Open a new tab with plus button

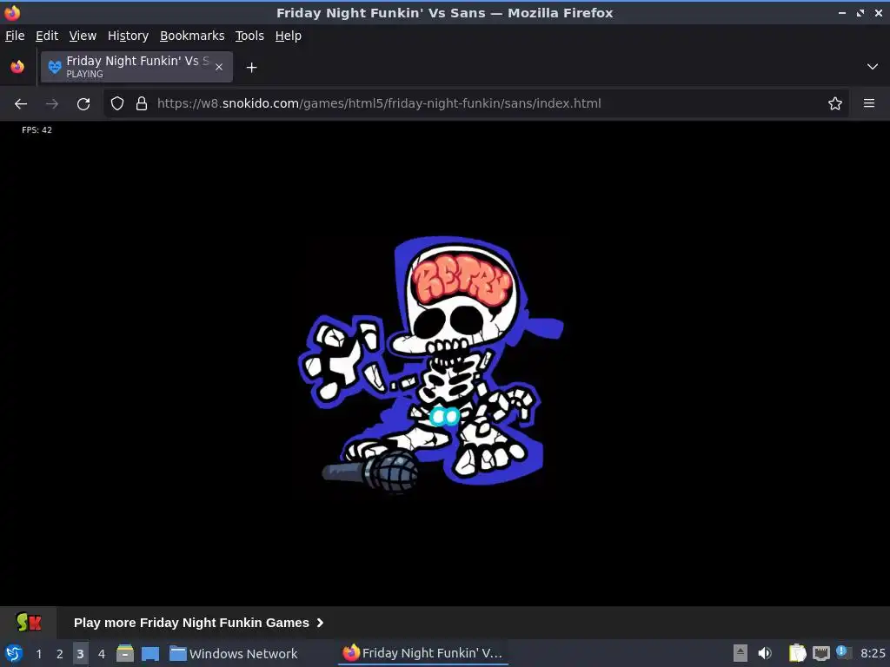[251, 68]
